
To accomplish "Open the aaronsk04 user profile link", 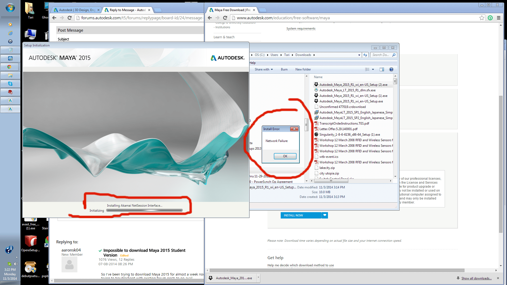I will coord(71,250).
